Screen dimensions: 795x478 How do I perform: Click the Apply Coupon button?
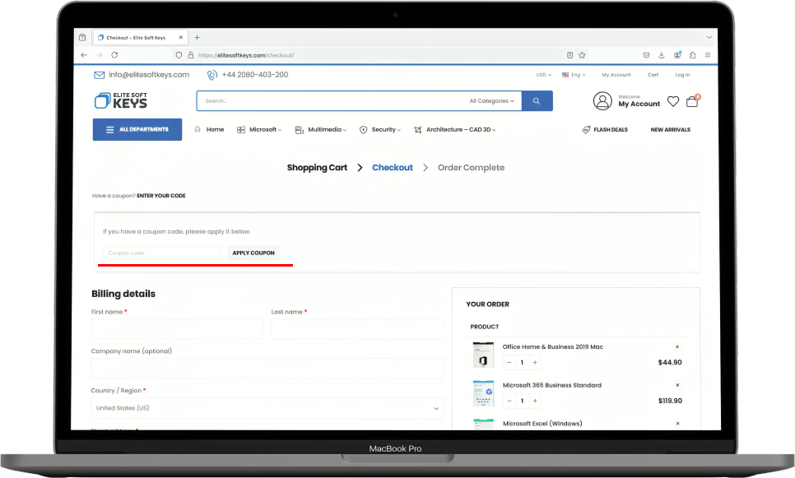coord(253,253)
